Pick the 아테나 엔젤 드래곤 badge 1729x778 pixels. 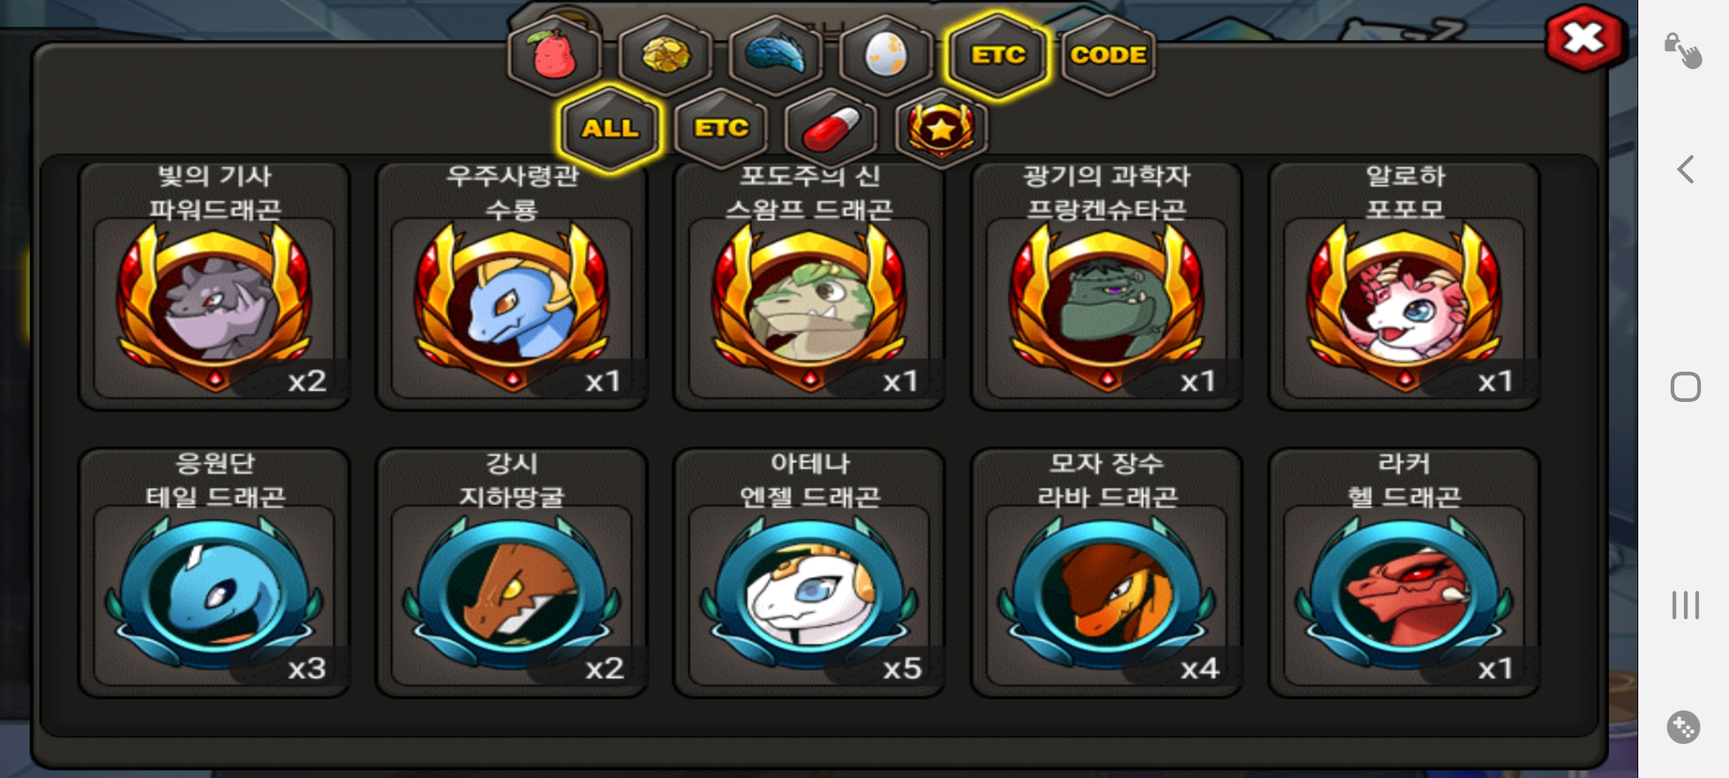click(810, 573)
